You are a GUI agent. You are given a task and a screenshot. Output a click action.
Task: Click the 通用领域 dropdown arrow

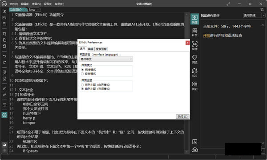(x=263, y=16)
